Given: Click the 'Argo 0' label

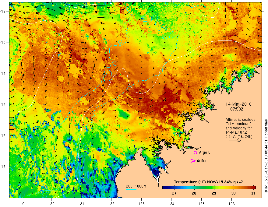Looking at the screenshot, I should coord(205,152).
